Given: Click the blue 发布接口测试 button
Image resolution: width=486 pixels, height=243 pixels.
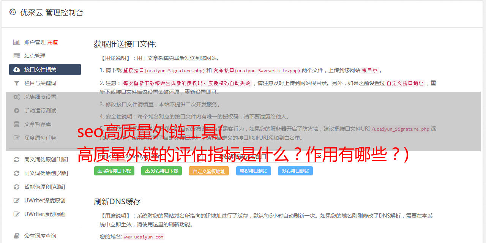Looking at the screenshot, I should click(x=295, y=171).
